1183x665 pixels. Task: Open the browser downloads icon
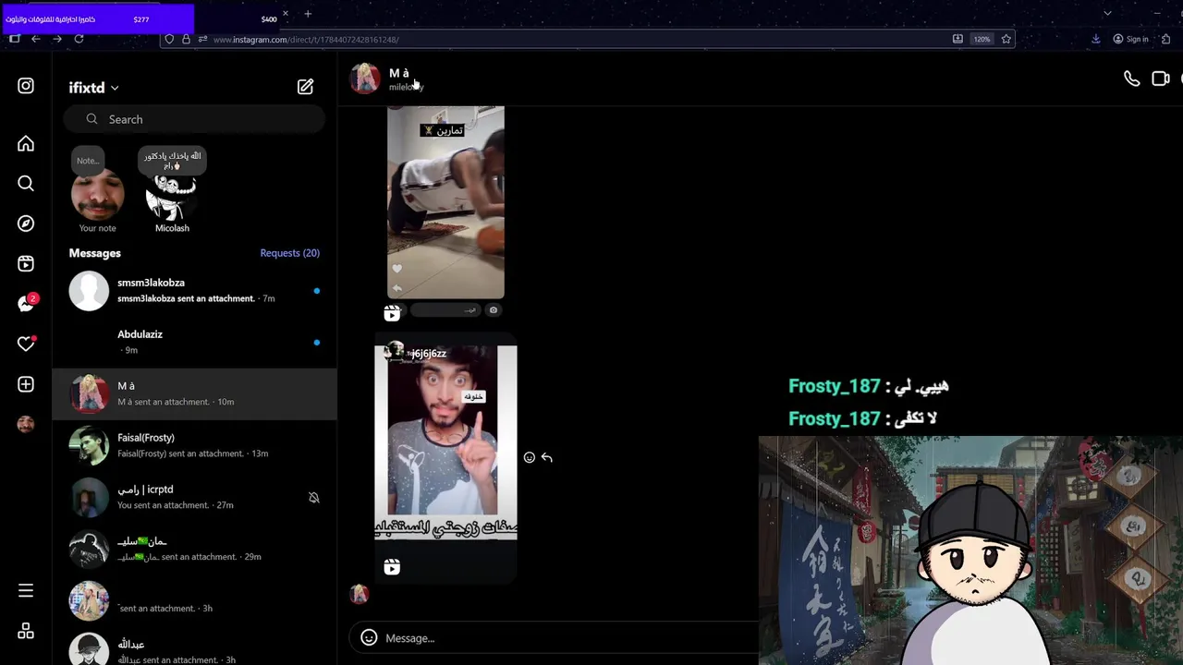pos(1095,39)
